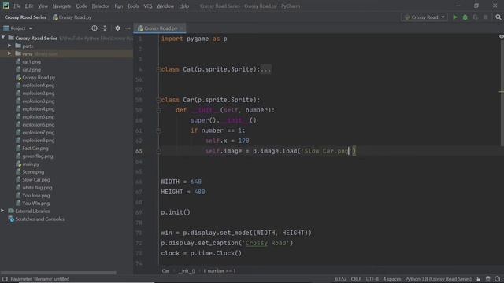Click the Car breadcrumb below the editor
This screenshot has width=504, height=283.
165,271
